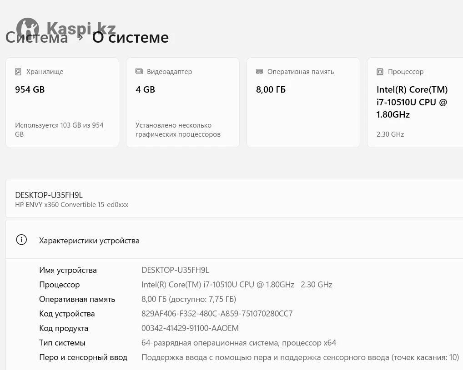This screenshot has height=370, width=463.
Task: Click the Код продукта value 00342-41429-91100-AAOEM
Action: point(190,328)
